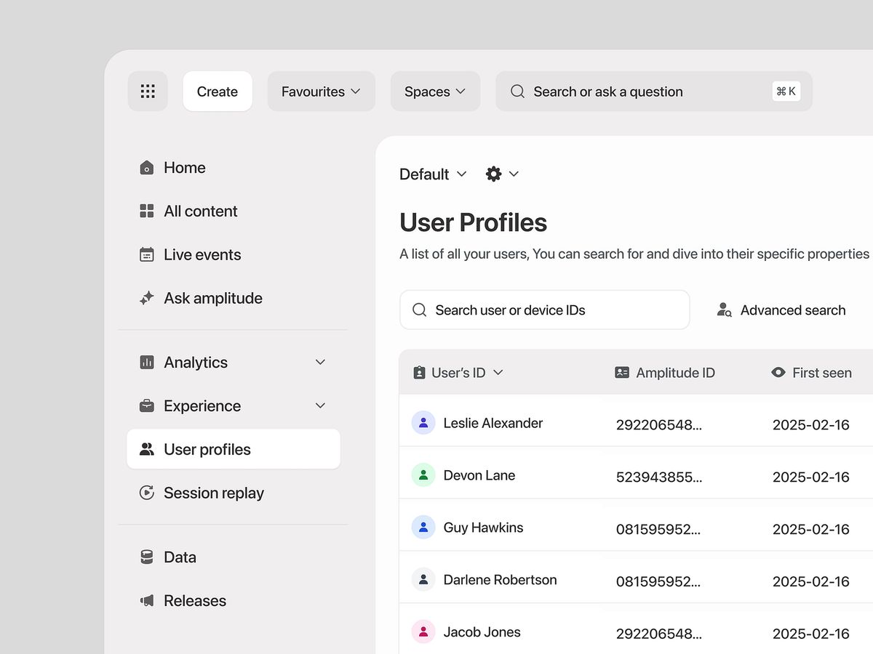873x654 pixels.
Task: Click Leslie Alexander's avatar icon
Action: coord(423,423)
